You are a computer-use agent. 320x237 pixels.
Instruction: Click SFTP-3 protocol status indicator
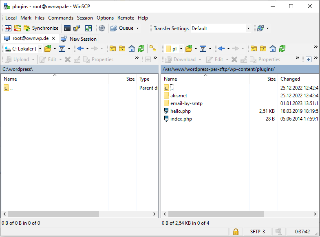click(258, 232)
